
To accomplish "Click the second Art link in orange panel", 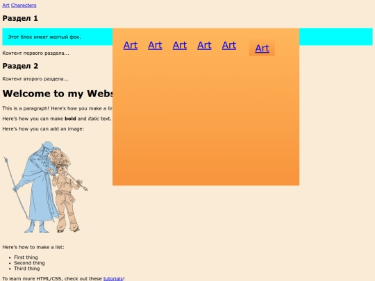I will pyautogui.click(x=155, y=45).
